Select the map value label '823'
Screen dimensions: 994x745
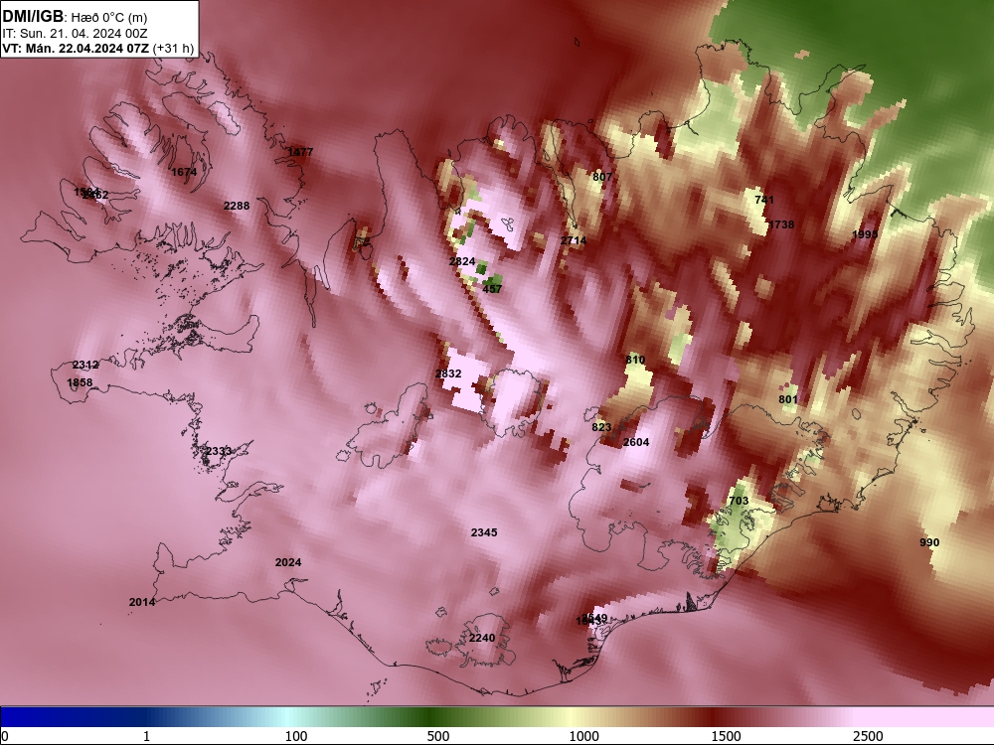point(601,427)
